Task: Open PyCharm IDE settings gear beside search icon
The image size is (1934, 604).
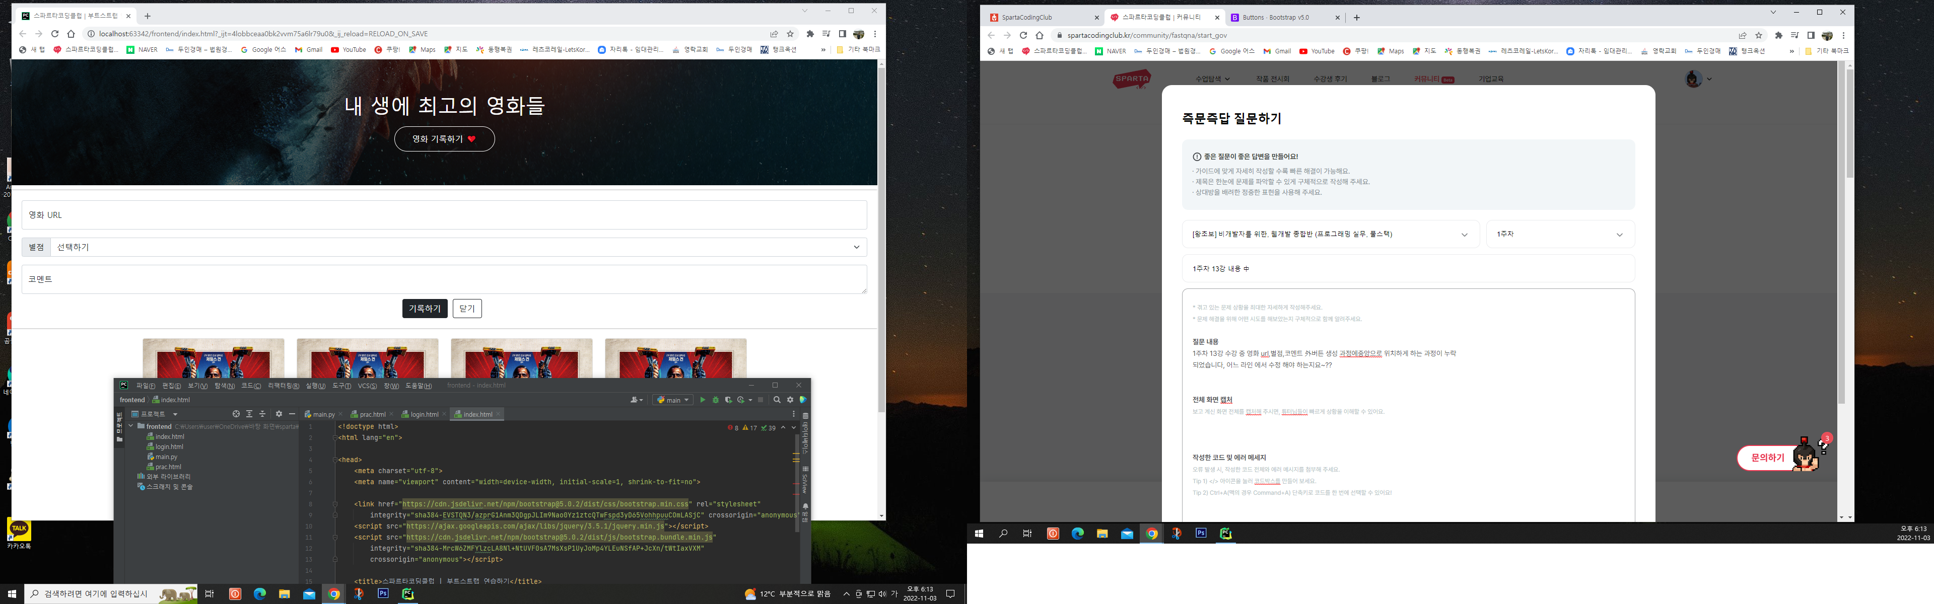Action: tap(790, 400)
